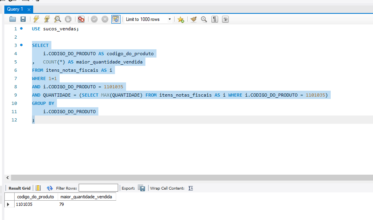
Task: Sort by the maior_quantidade_vendida column header
Action: tap(87, 197)
